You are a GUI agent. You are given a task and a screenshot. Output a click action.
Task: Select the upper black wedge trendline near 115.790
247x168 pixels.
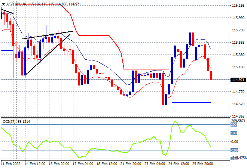click(x=48, y=35)
